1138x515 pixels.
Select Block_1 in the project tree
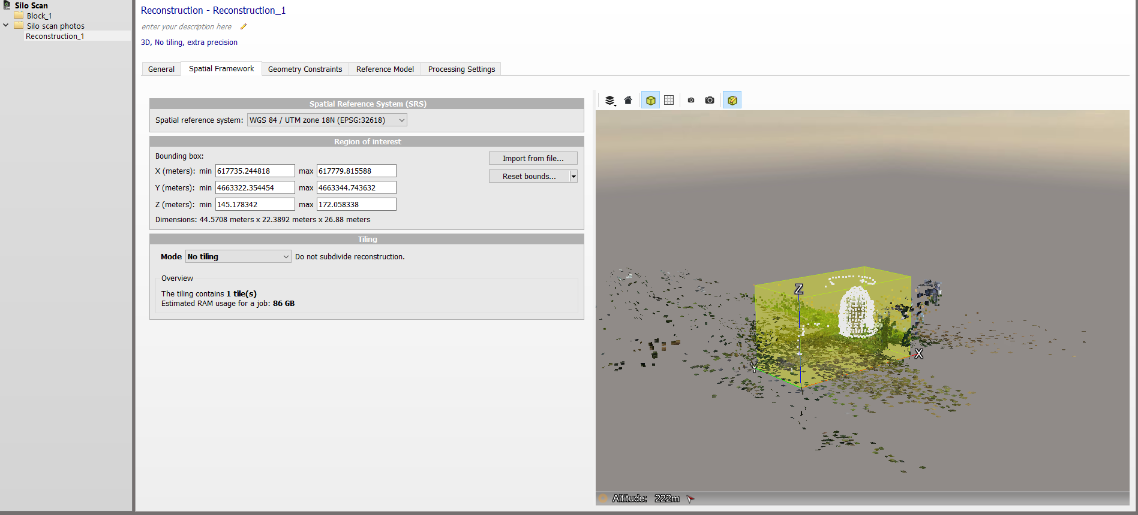(39, 16)
